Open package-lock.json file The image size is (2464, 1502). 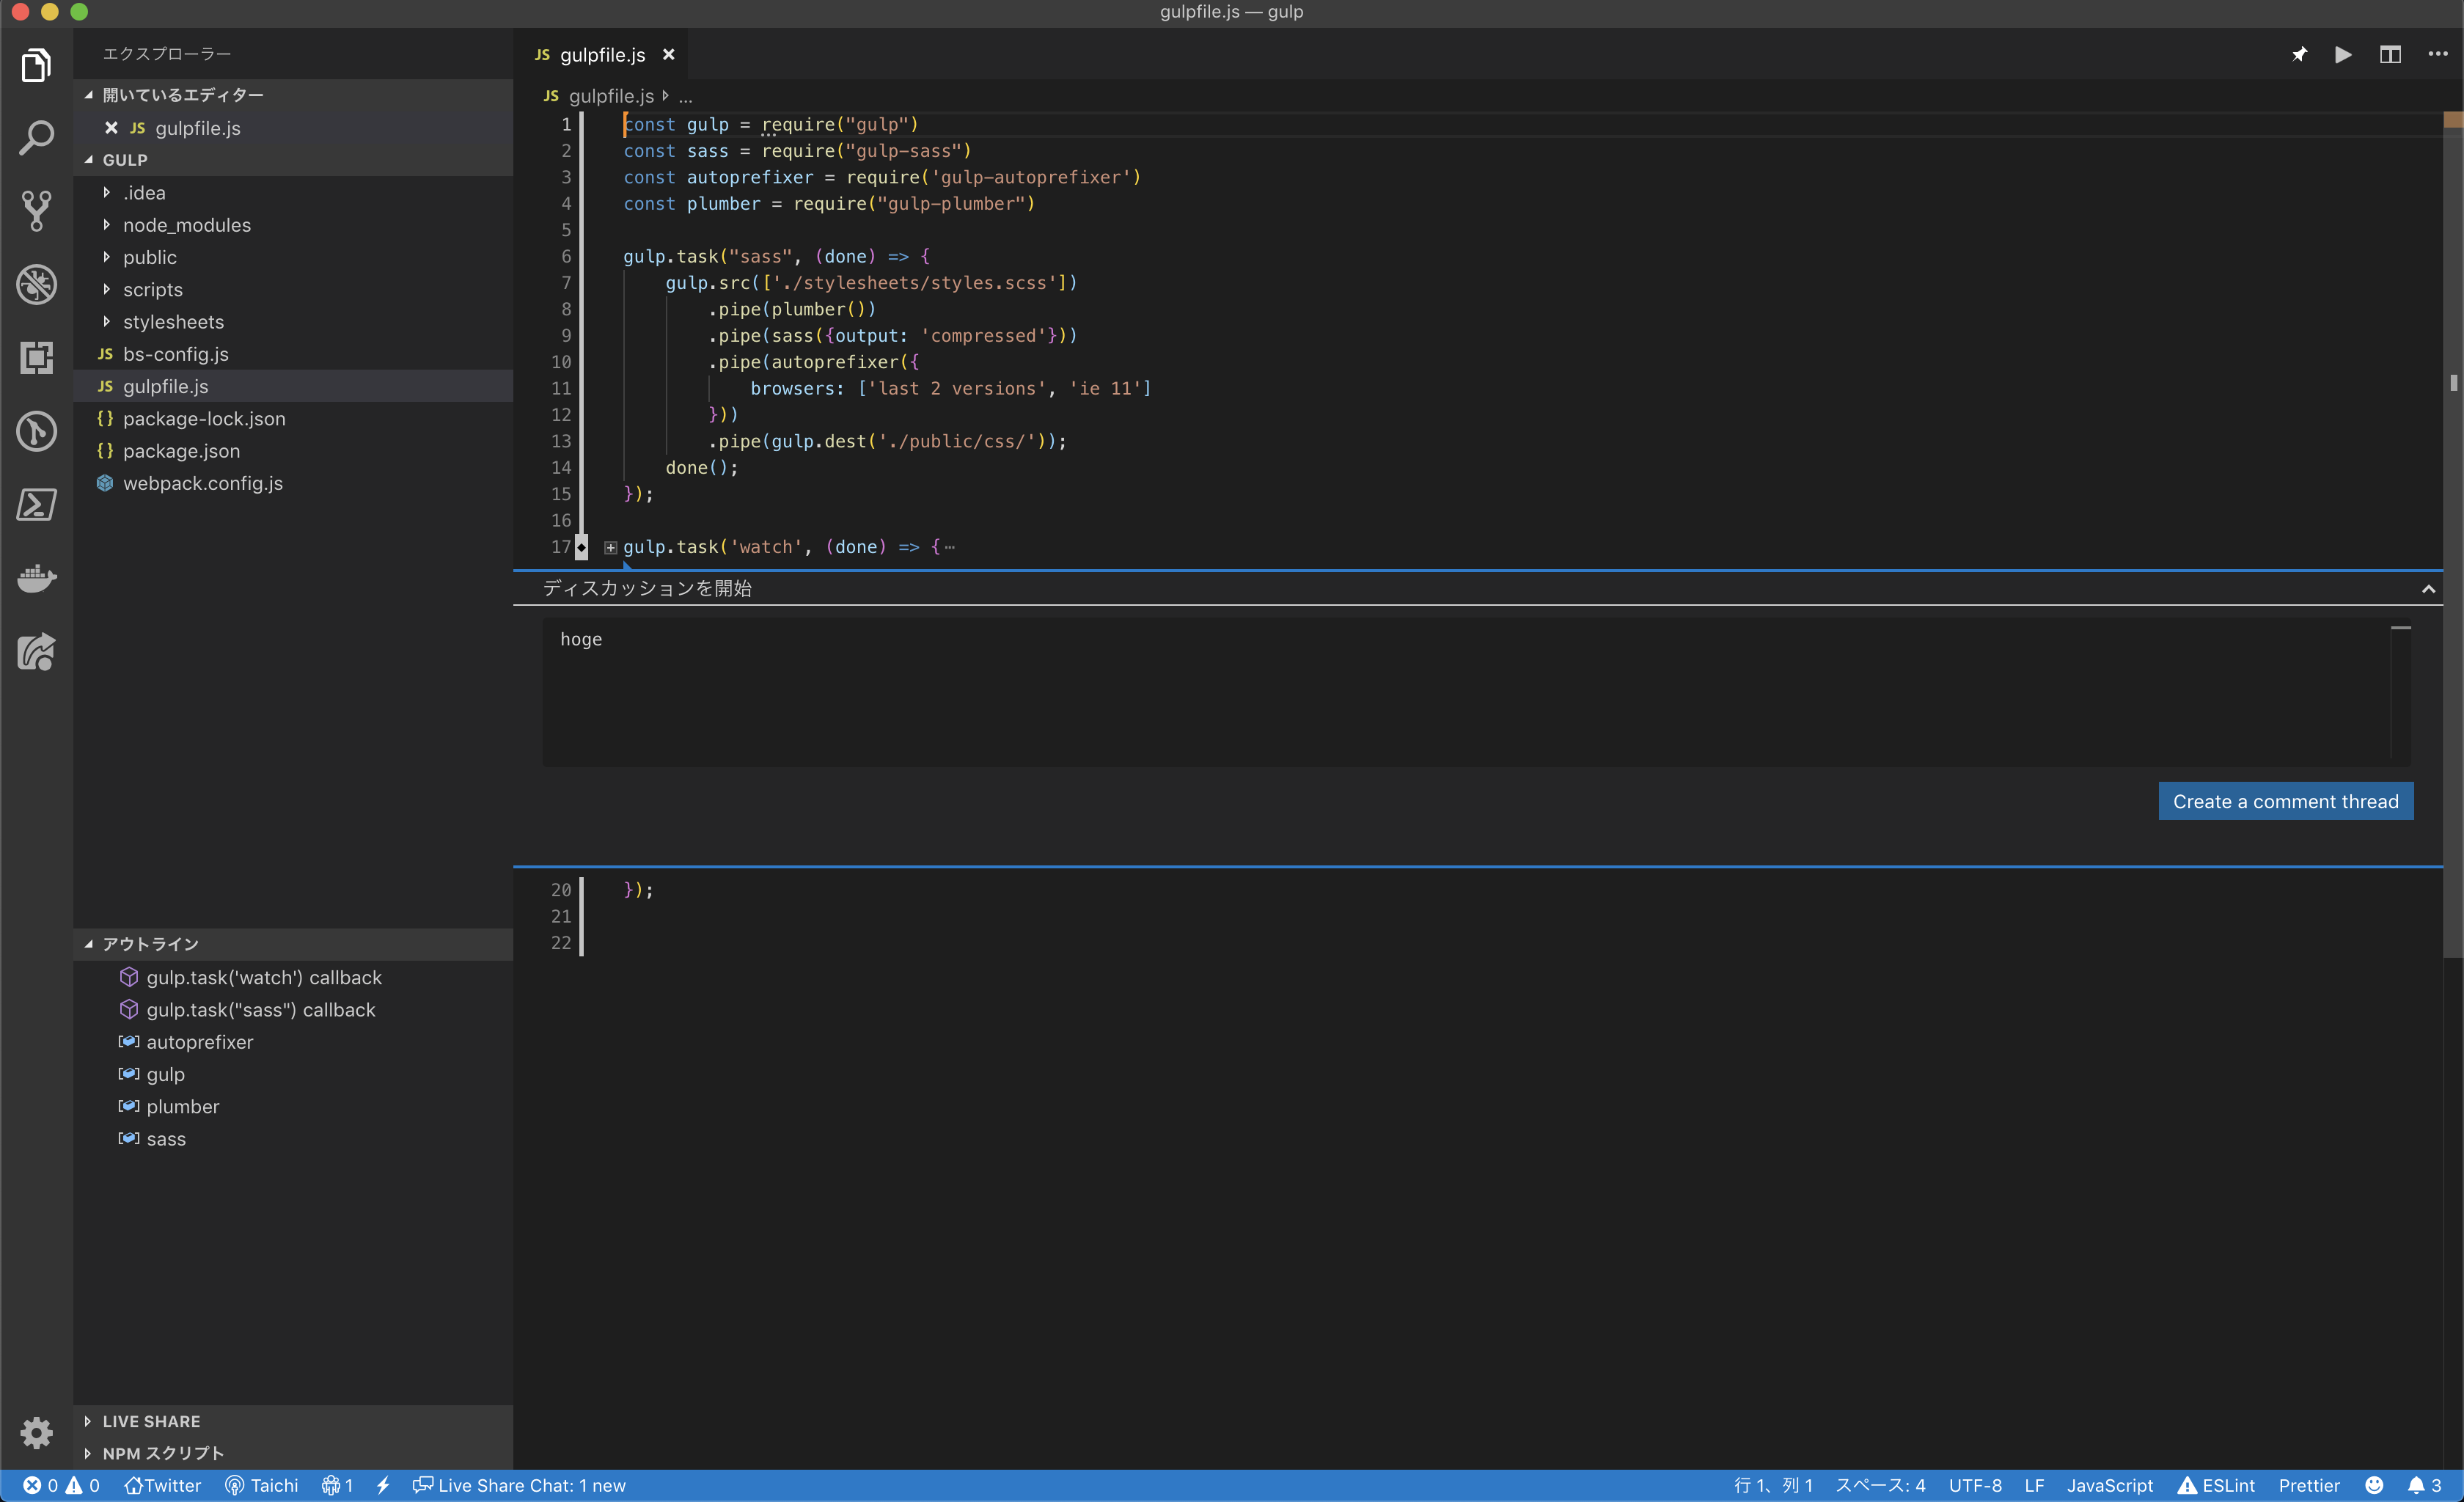point(293,418)
